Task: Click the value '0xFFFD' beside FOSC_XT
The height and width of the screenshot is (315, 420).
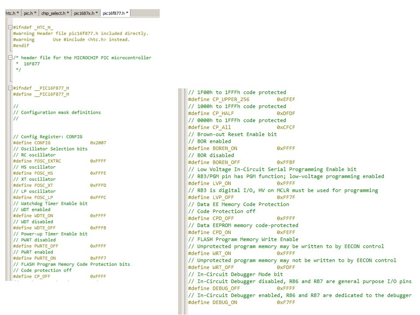Action: 98,185
